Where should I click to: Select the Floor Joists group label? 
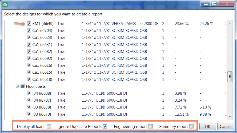point(36,86)
